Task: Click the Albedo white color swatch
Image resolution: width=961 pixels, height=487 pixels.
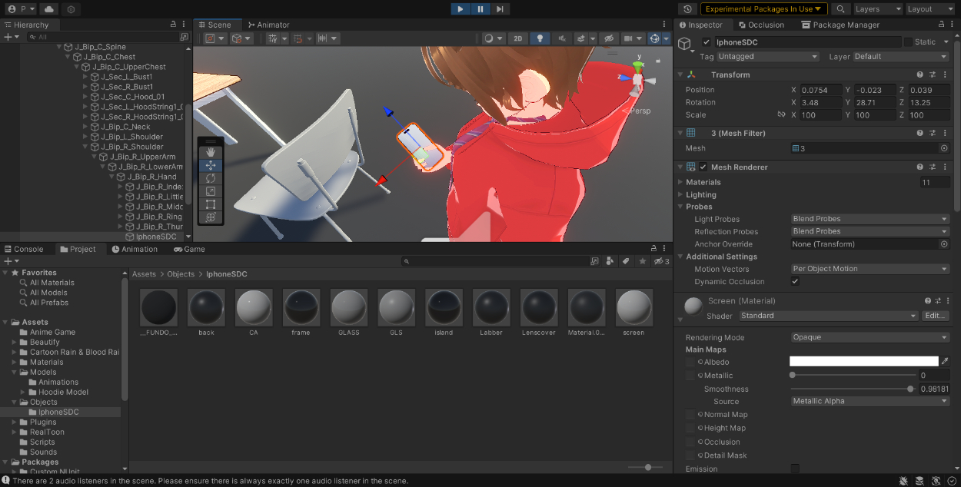Action: point(863,362)
